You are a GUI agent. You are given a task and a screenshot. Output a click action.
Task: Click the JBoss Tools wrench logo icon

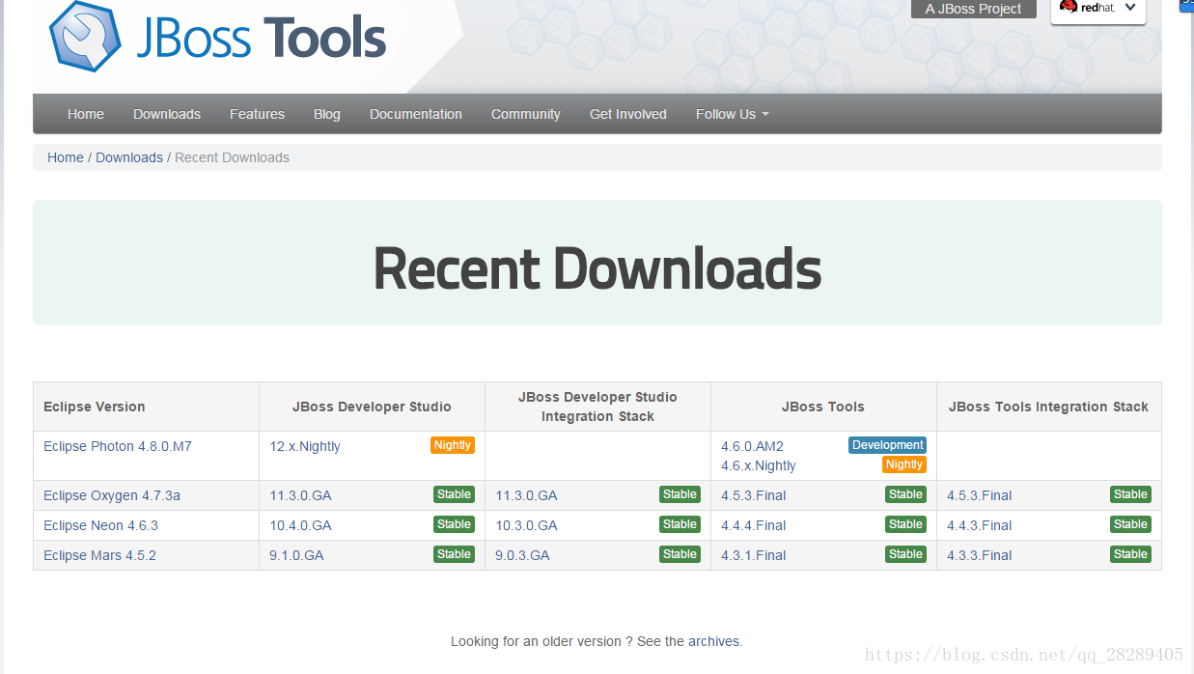(86, 36)
